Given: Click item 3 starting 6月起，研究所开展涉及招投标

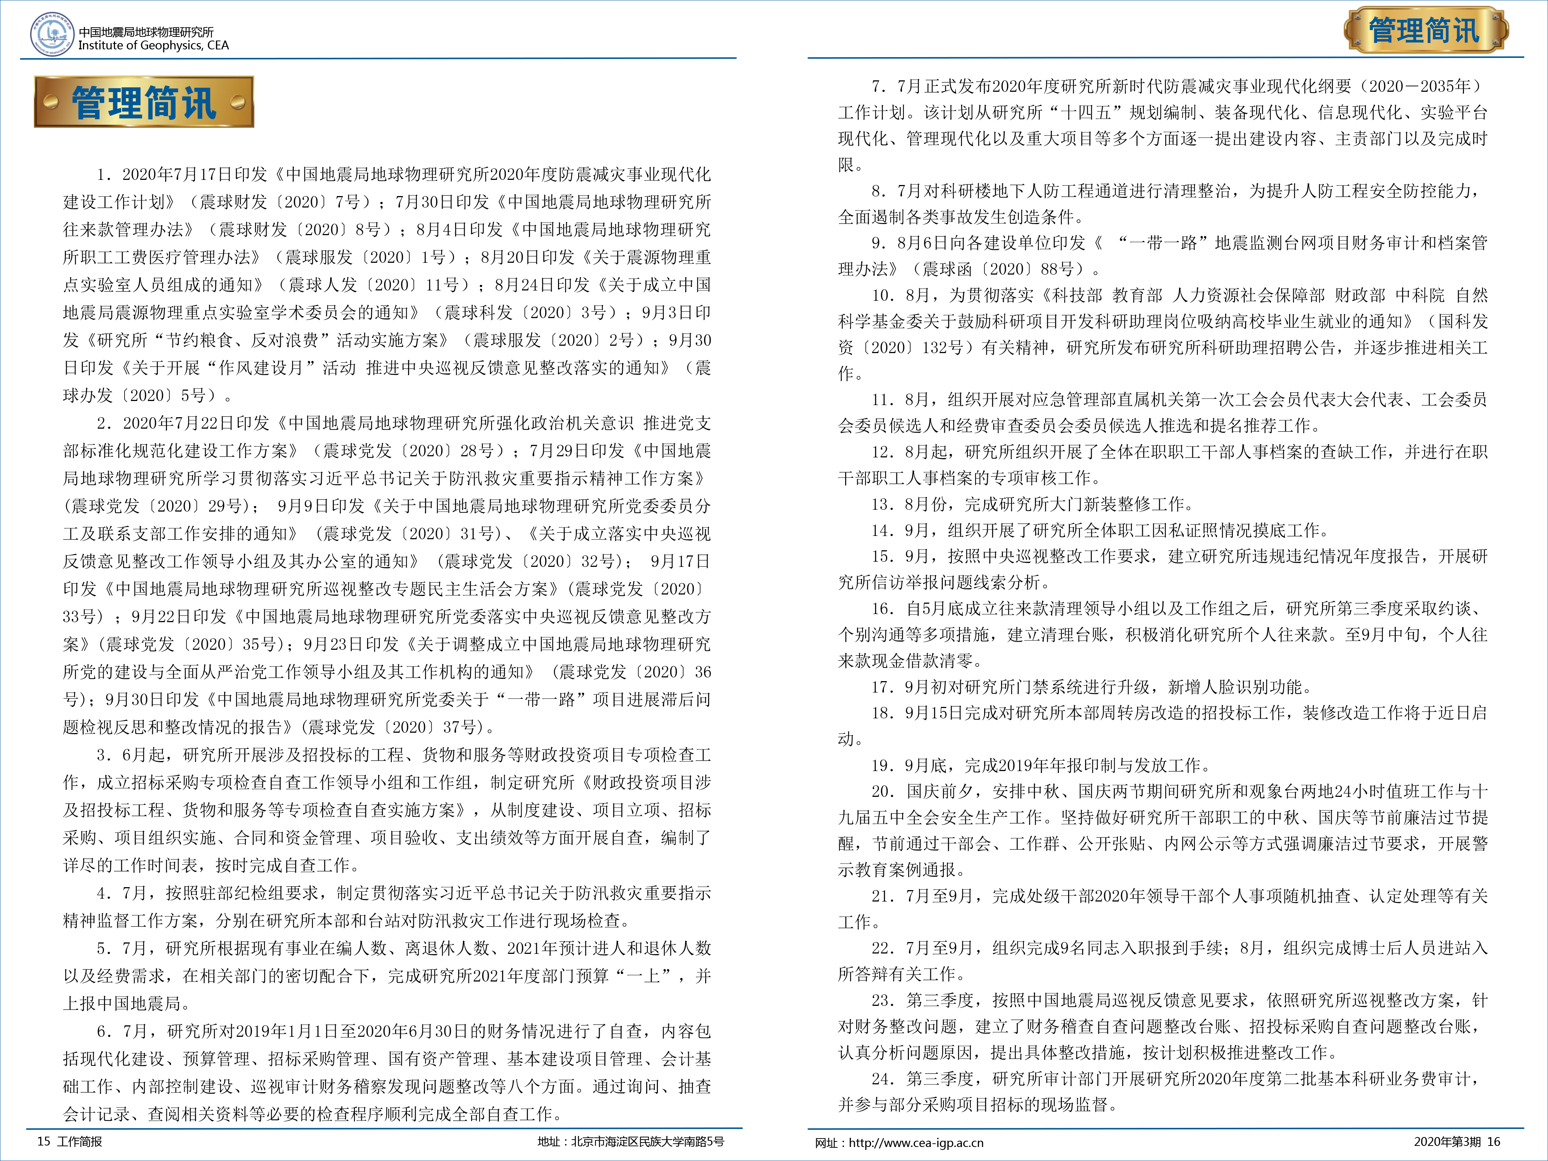Looking at the screenshot, I should coord(387,810).
